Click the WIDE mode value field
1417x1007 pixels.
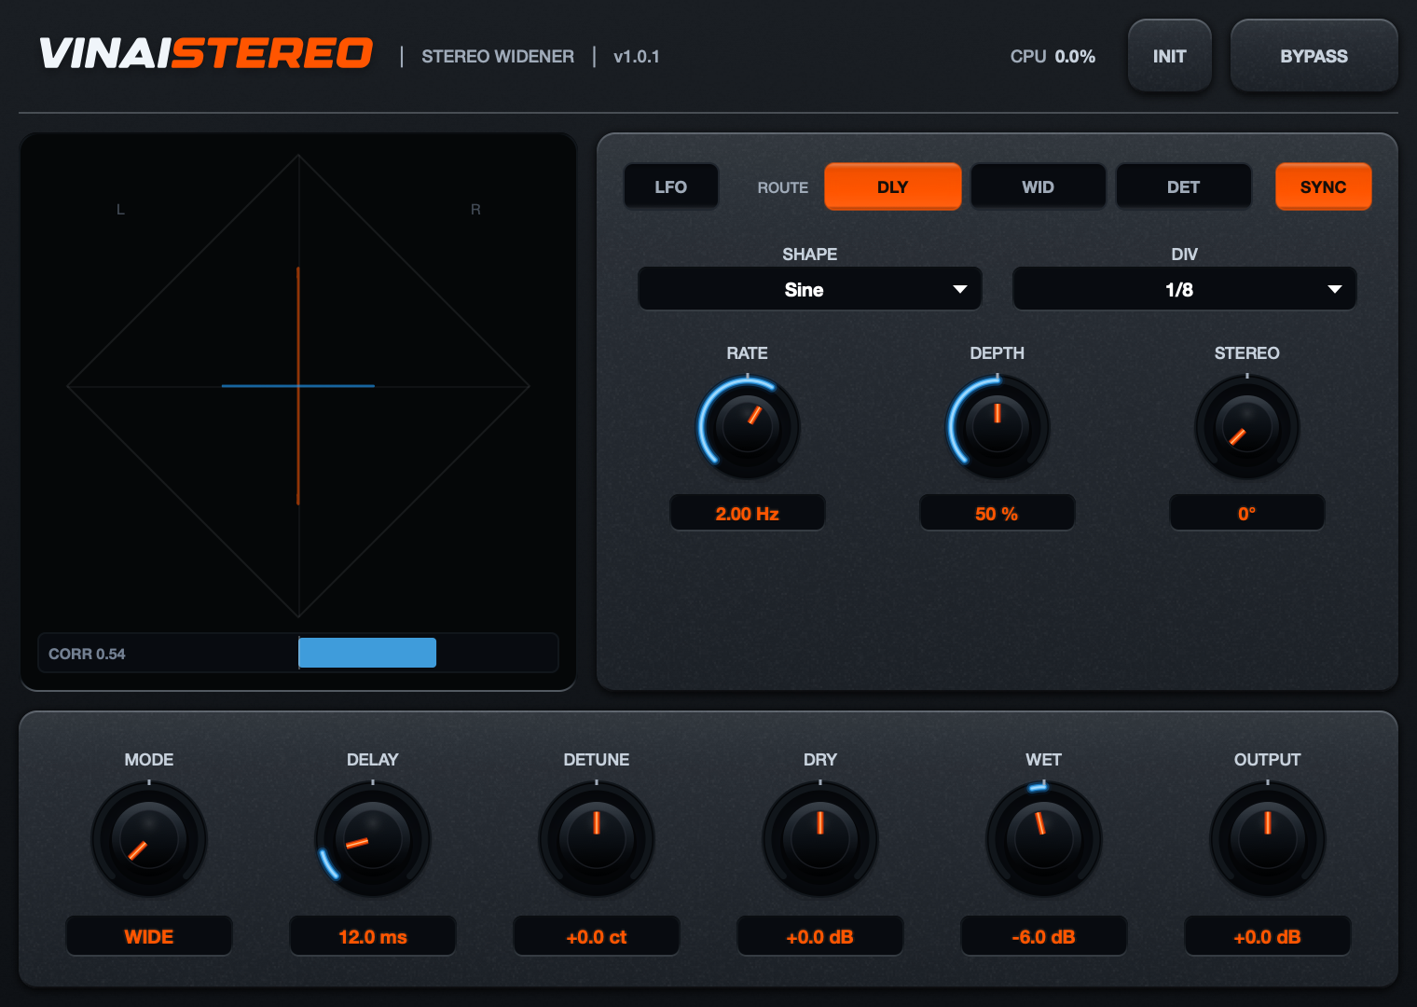pyautogui.click(x=149, y=936)
